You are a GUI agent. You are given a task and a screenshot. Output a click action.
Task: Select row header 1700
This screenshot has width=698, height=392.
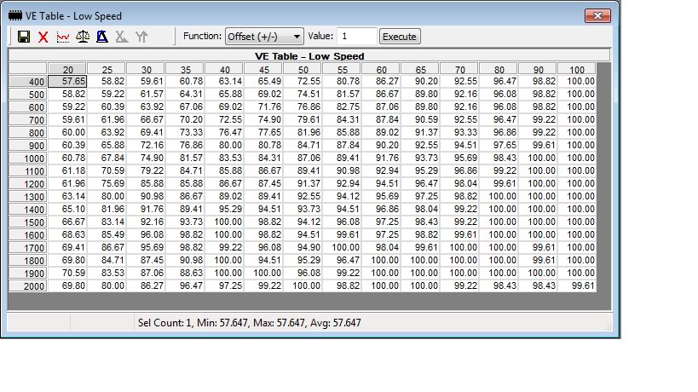[27, 248]
